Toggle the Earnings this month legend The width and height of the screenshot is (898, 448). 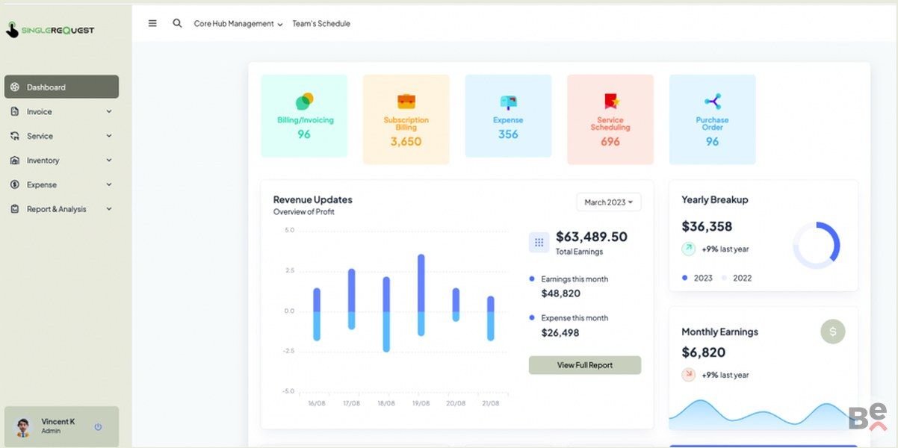click(532, 279)
